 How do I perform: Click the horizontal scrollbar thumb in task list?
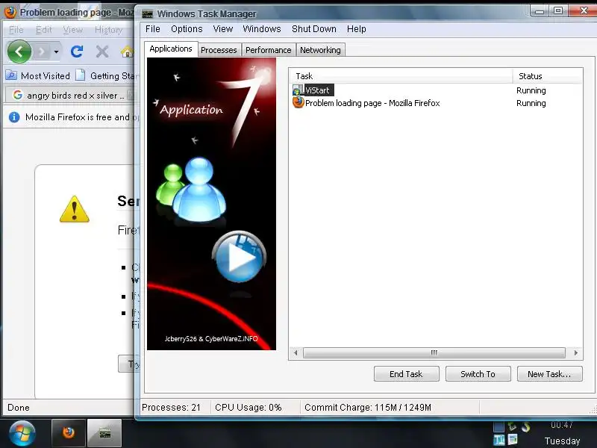coord(434,352)
